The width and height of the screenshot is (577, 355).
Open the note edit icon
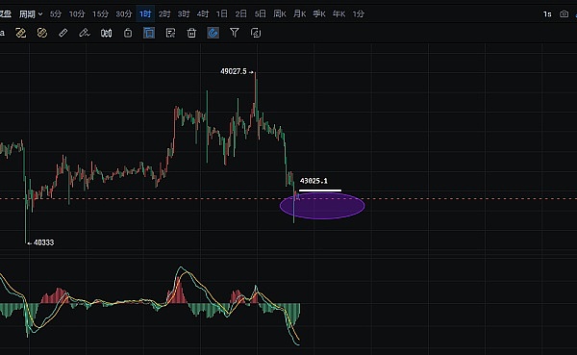coord(170,33)
